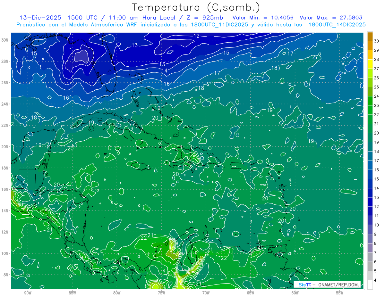
Task: Click colorbar value label 27
Action: click(x=377, y=68)
